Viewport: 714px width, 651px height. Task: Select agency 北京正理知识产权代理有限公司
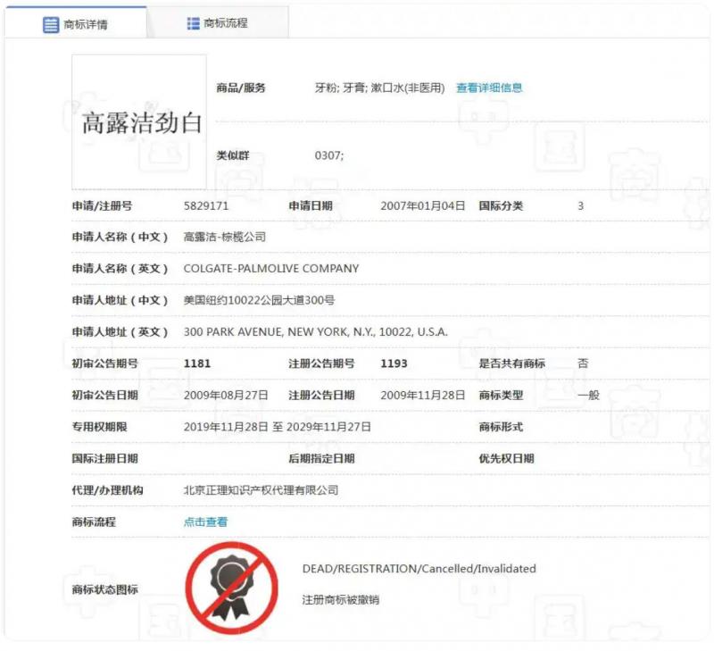pos(261,490)
